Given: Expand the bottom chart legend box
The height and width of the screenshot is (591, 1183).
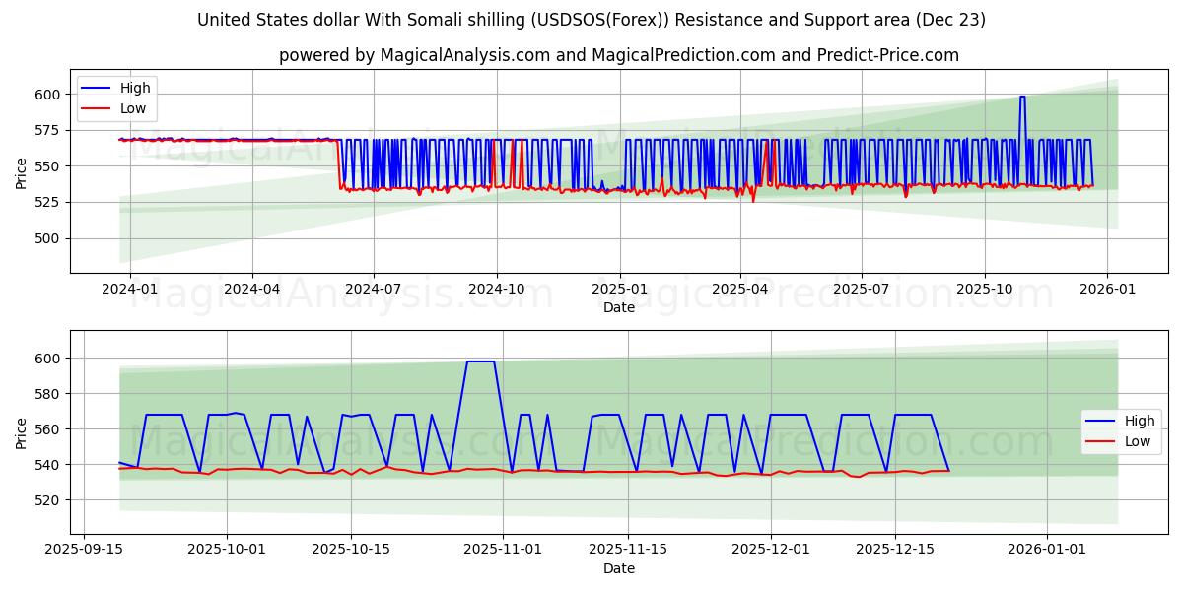Looking at the screenshot, I should point(1121,429).
